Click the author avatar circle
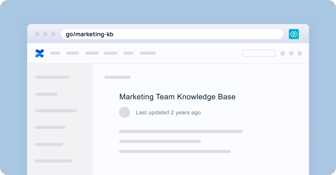336x175 pixels. 124,112
